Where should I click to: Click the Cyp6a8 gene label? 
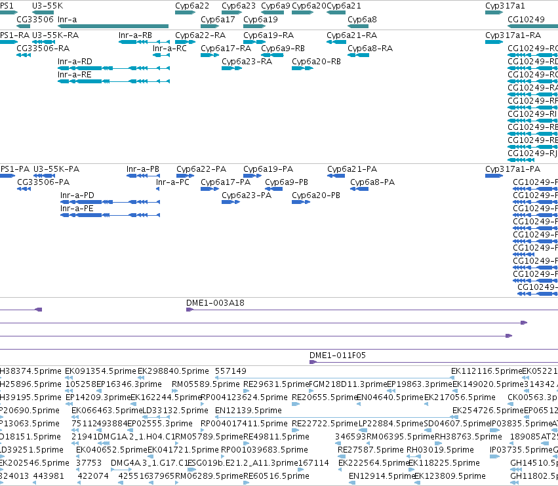point(362,19)
